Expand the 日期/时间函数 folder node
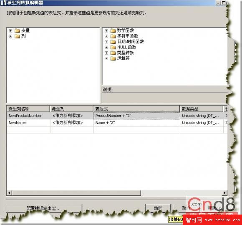 click(x=106, y=42)
